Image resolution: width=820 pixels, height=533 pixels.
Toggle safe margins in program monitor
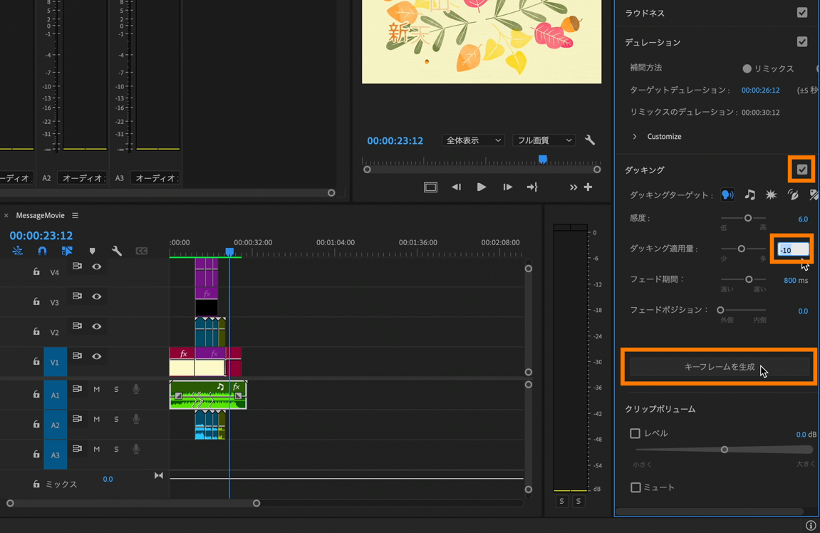click(x=430, y=187)
